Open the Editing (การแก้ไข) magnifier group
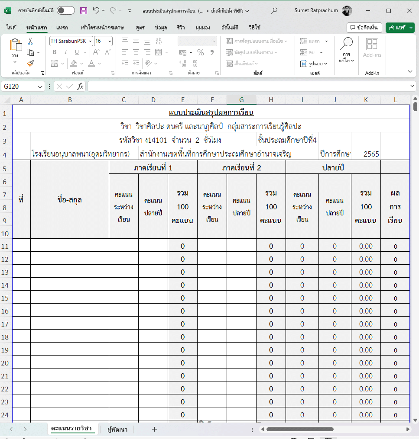 (346, 51)
